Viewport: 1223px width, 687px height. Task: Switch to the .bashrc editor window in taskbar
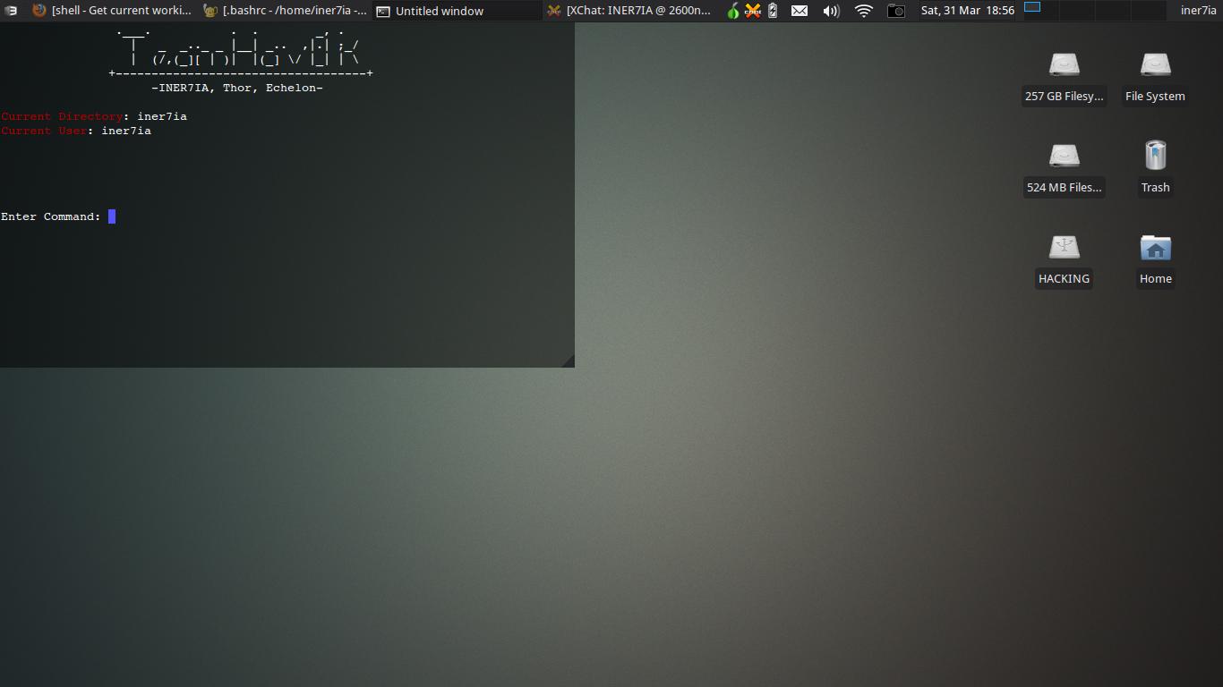click(285, 11)
